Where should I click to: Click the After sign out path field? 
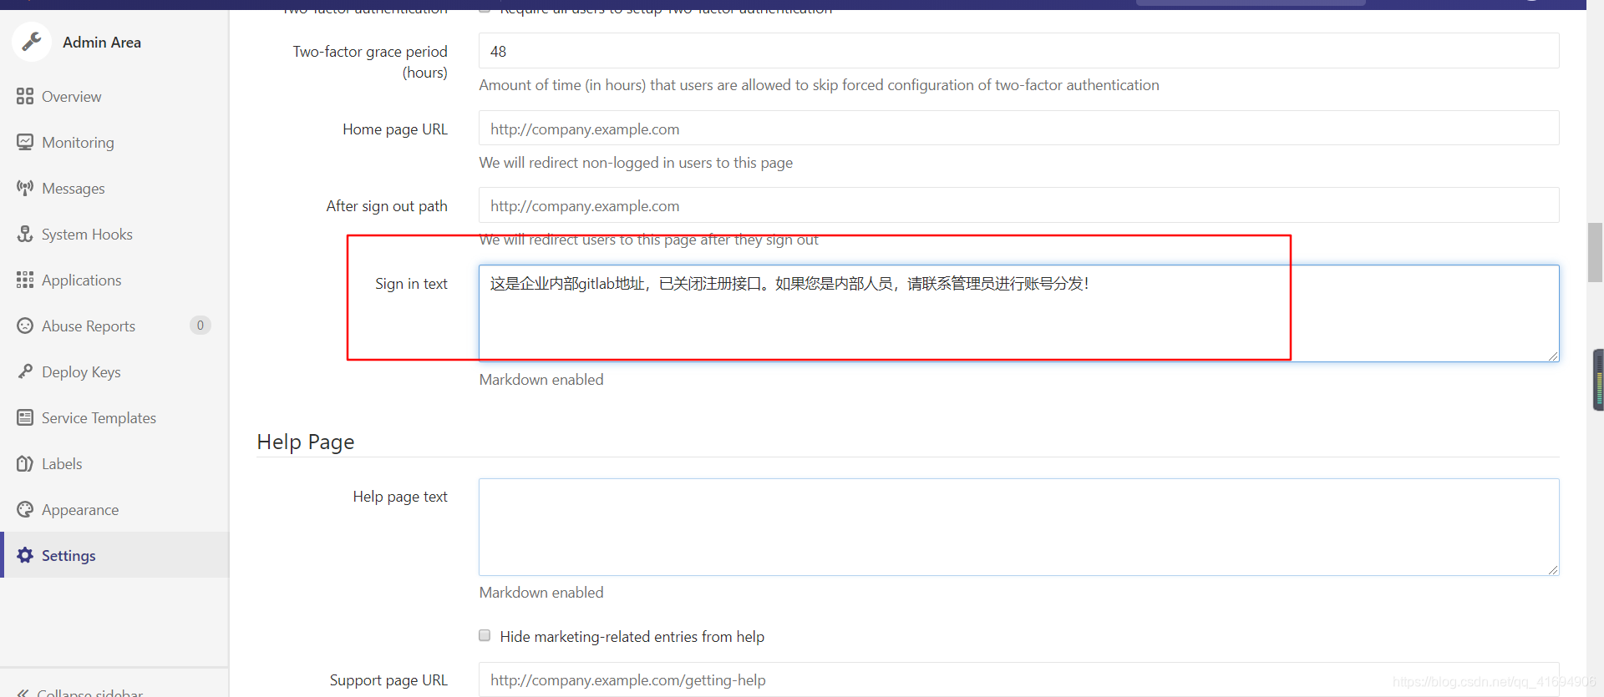coord(1018,205)
